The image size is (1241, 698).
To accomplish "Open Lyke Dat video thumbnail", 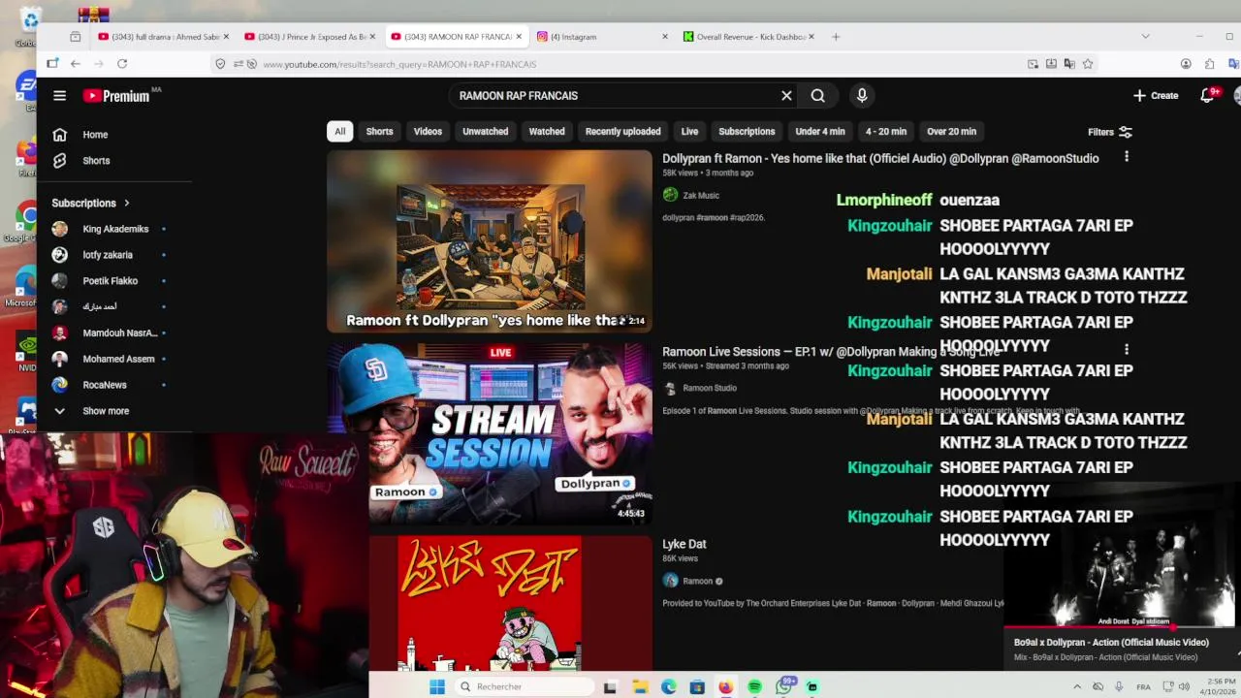I will (490, 603).
